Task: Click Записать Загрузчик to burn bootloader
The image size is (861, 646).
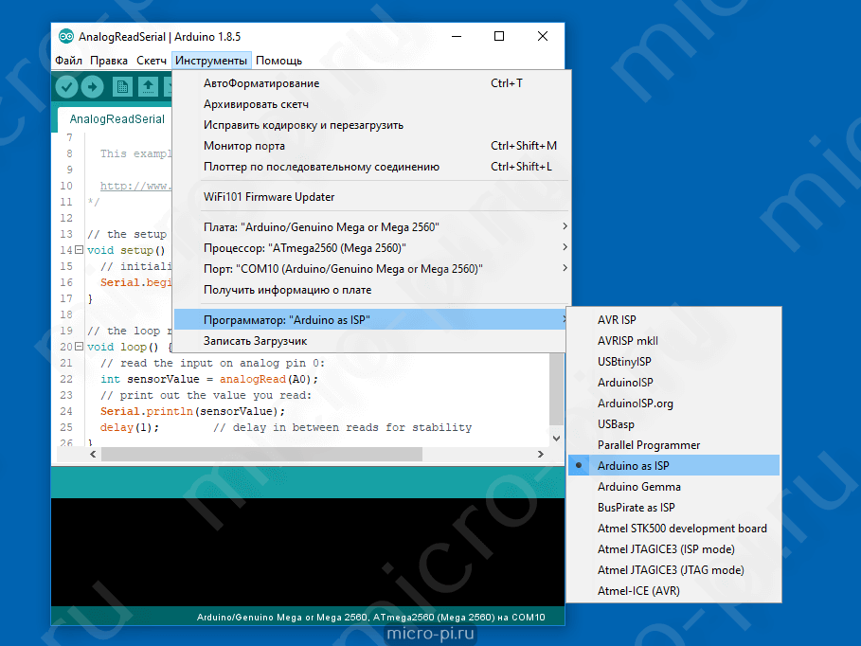Action: 255,341
